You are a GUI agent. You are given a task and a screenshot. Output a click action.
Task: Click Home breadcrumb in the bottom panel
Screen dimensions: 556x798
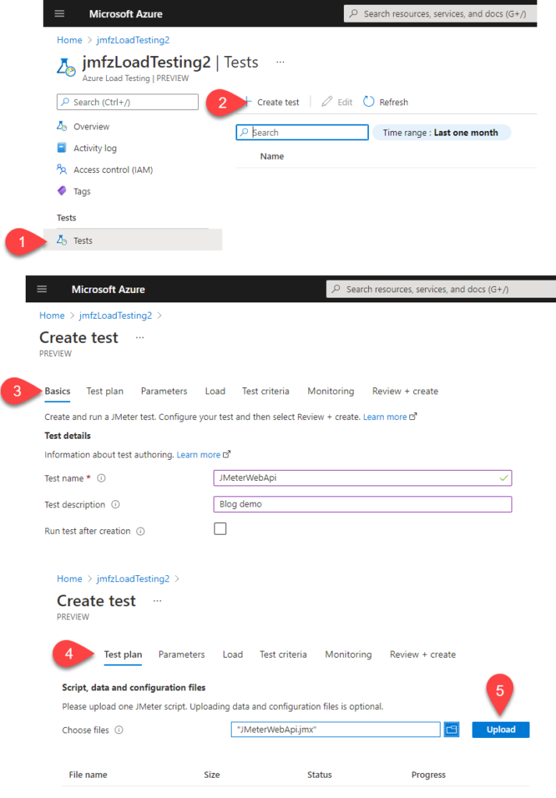click(x=69, y=578)
